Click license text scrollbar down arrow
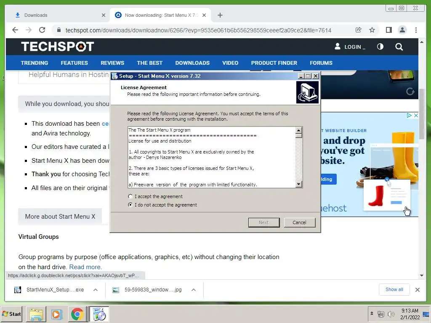431x323 pixels. click(x=299, y=184)
